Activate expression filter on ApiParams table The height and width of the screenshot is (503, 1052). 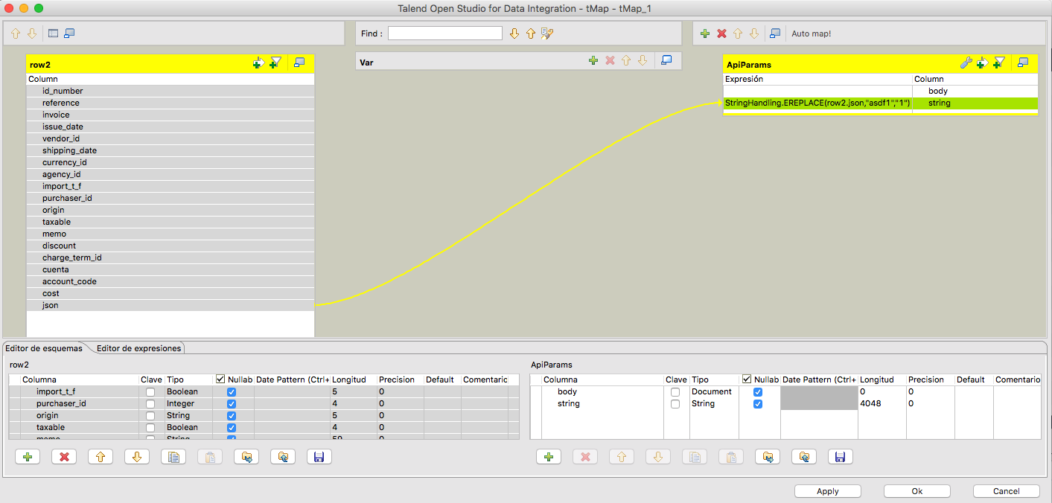tap(999, 63)
